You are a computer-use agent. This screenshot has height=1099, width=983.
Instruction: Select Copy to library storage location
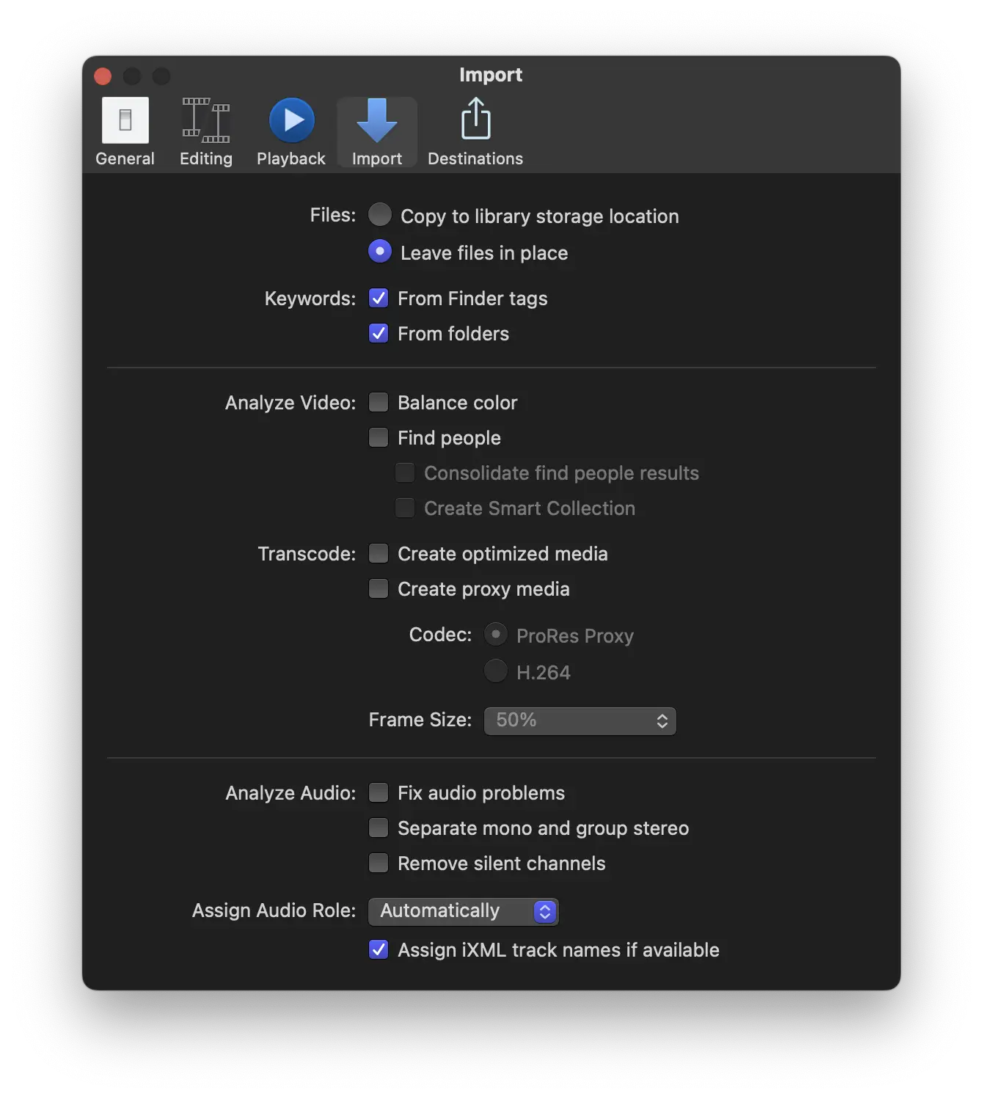pyautogui.click(x=380, y=215)
